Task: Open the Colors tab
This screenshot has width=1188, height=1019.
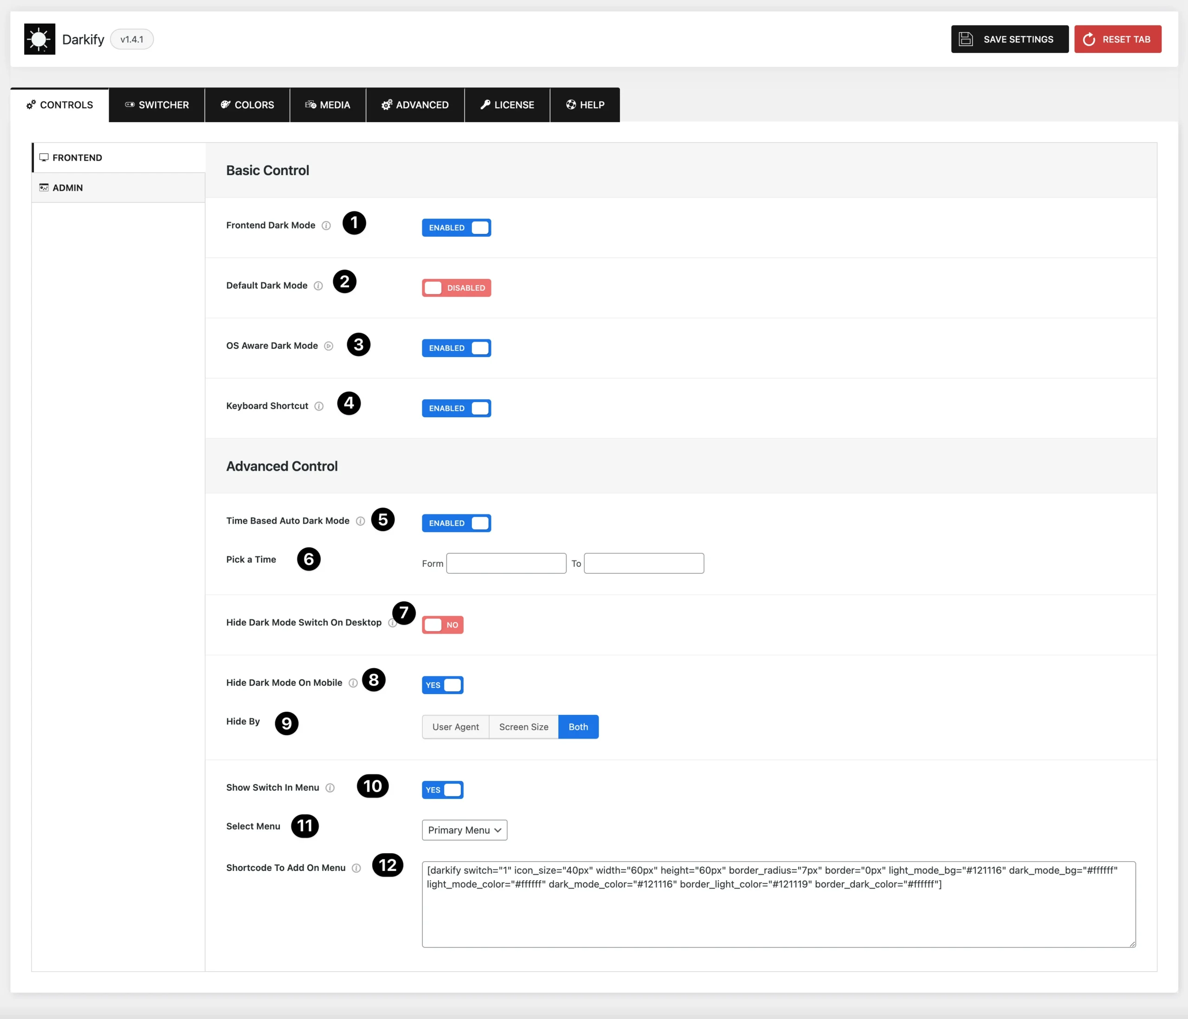Action: pos(247,105)
